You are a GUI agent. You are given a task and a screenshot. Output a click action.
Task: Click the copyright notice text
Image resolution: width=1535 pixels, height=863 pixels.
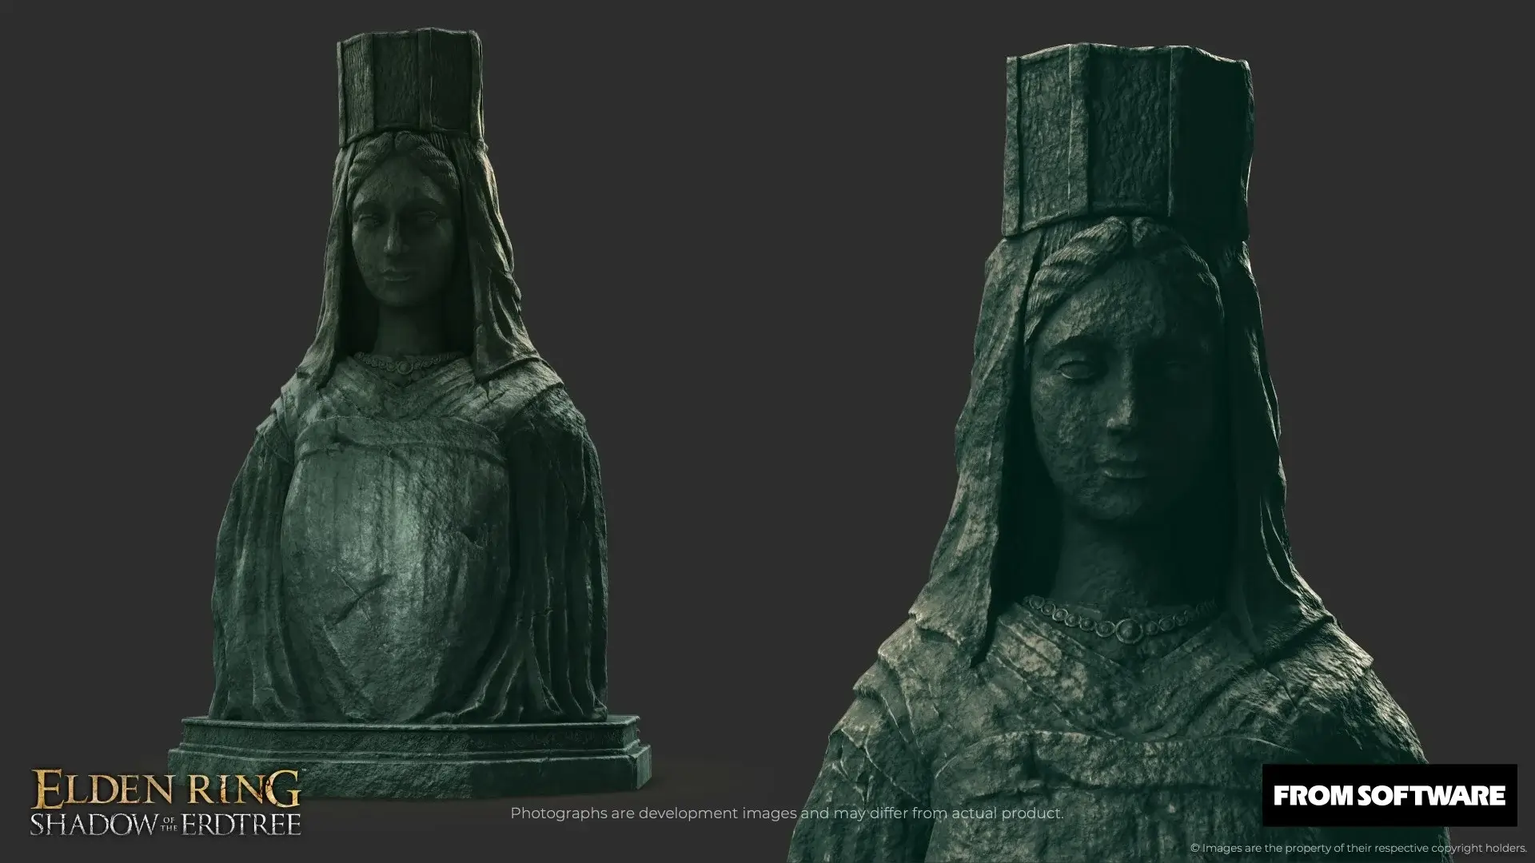(x=1359, y=848)
